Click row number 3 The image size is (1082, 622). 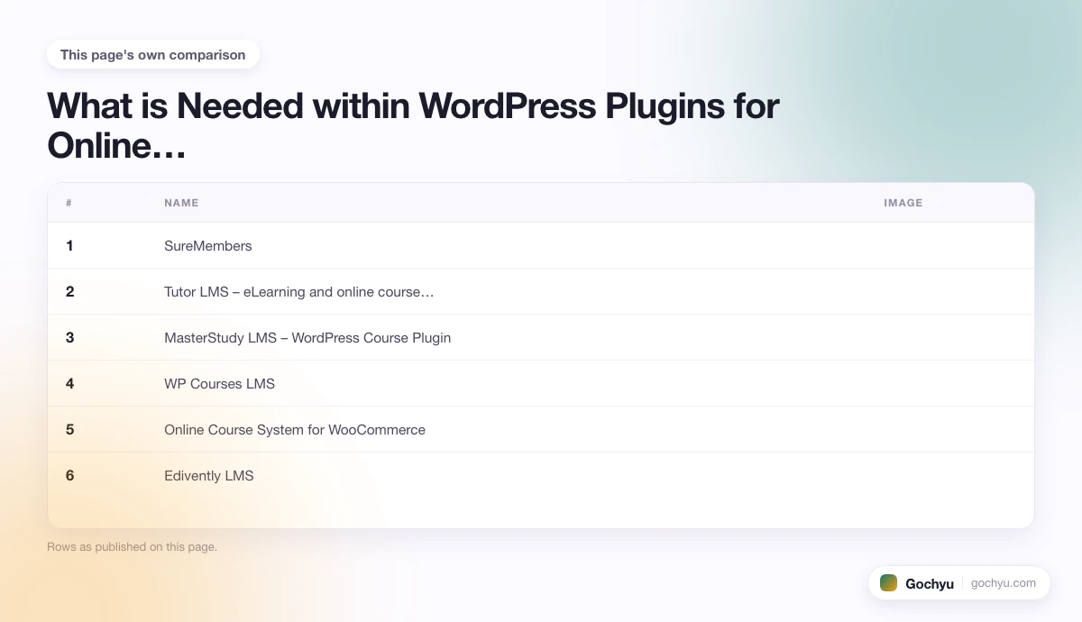[69, 337]
